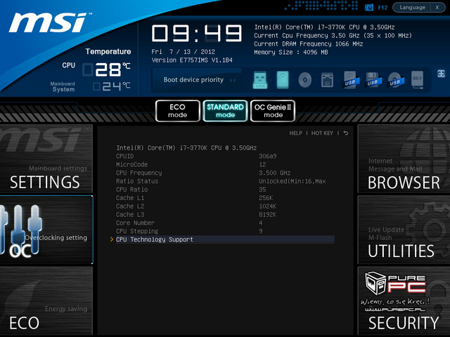Click the F12 screenshot camera icon
Viewport: 450px width, 337px height.
(368, 8)
